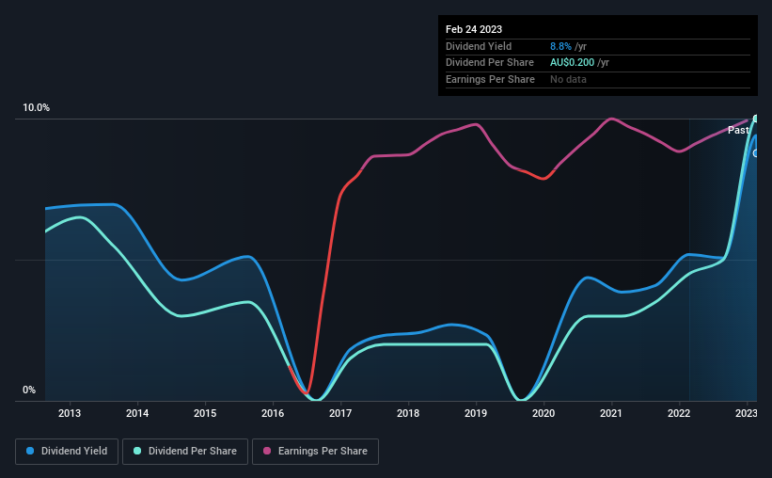Click the 0% y-axis label
Image resolution: width=772 pixels, height=478 pixels.
(29, 390)
